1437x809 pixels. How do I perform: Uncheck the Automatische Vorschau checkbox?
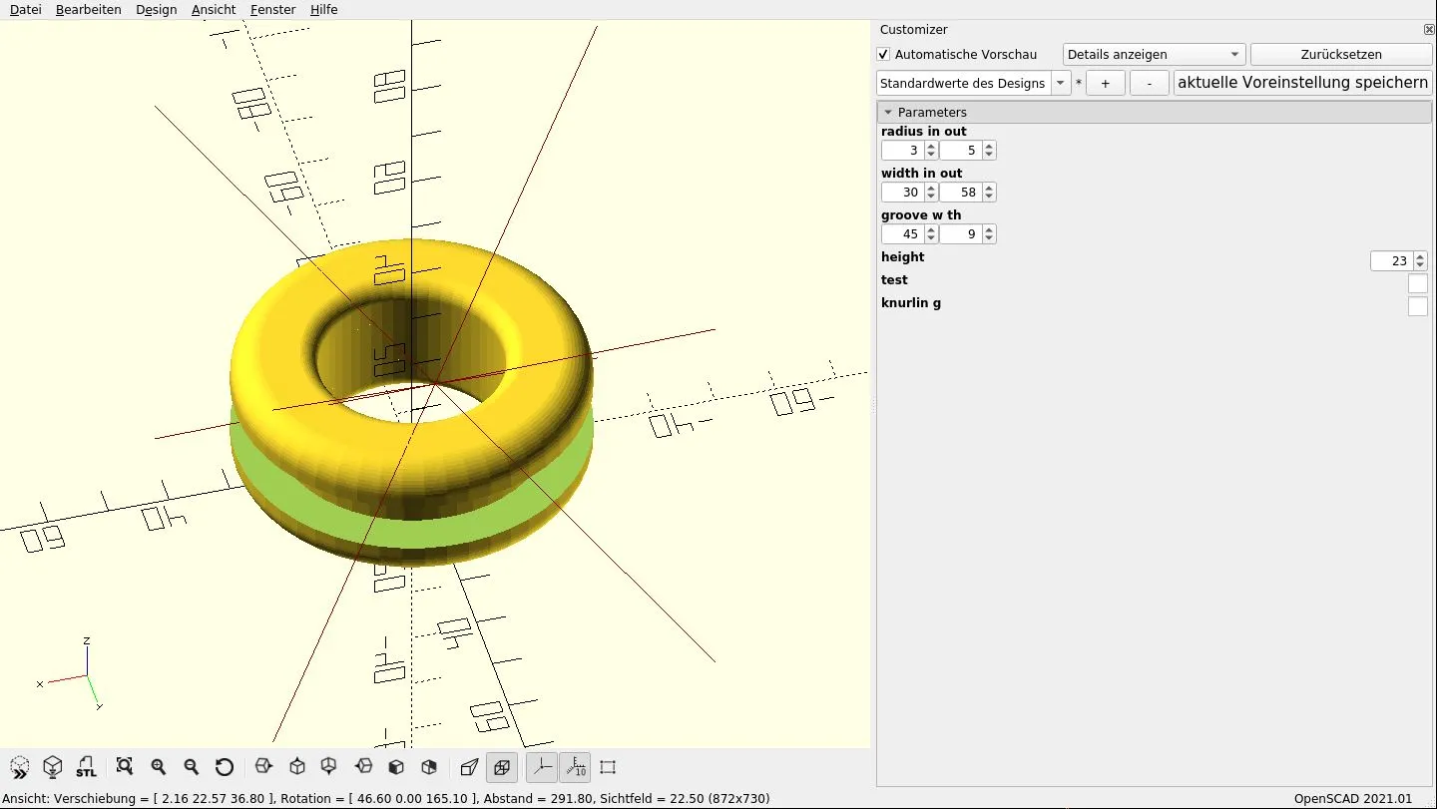tap(883, 55)
